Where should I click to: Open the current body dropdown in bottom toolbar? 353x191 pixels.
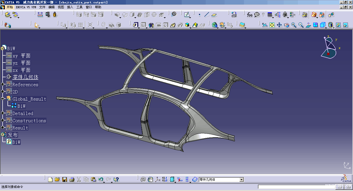[241, 180]
